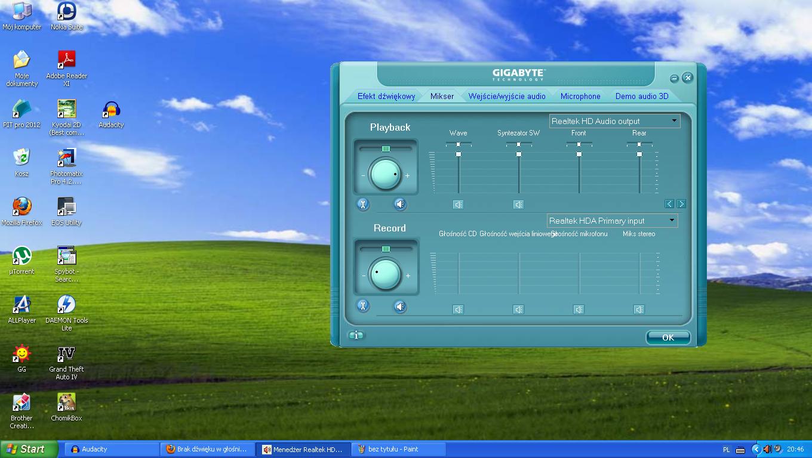This screenshot has width=812, height=458.
Task: Click Menedżer Realtek HD taskbar button
Action: pyautogui.click(x=303, y=449)
